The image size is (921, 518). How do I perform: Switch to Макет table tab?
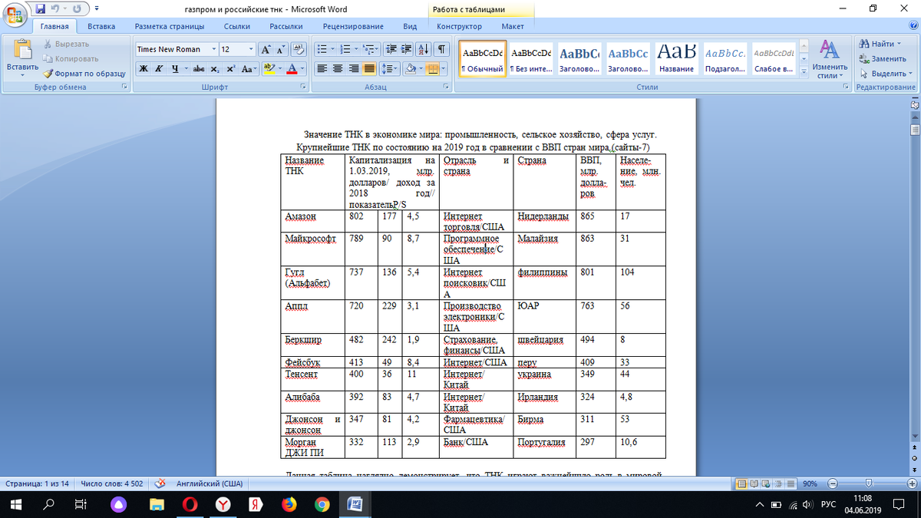click(x=513, y=26)
